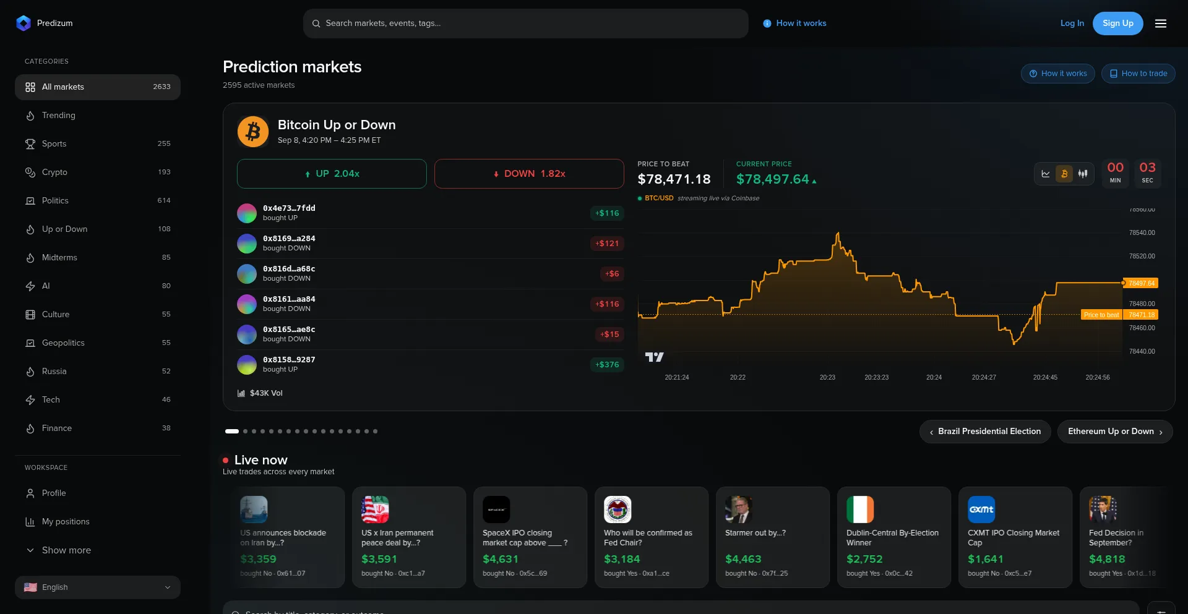Click the Geopolitics sidebar icon
Screen dimensions: 1188x614
30,343
